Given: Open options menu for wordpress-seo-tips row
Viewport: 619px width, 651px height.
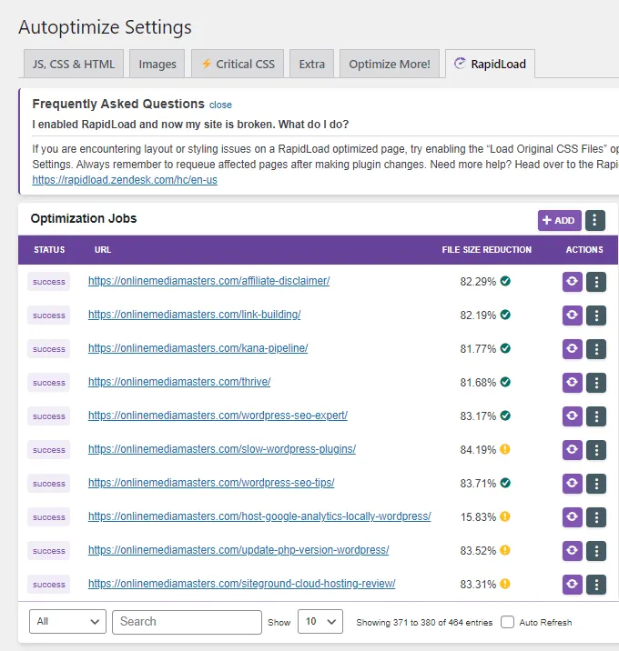Looking at the screenshot, I should pos(596,484).
